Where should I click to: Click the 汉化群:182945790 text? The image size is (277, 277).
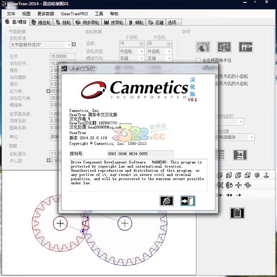[x=100, y=123]
